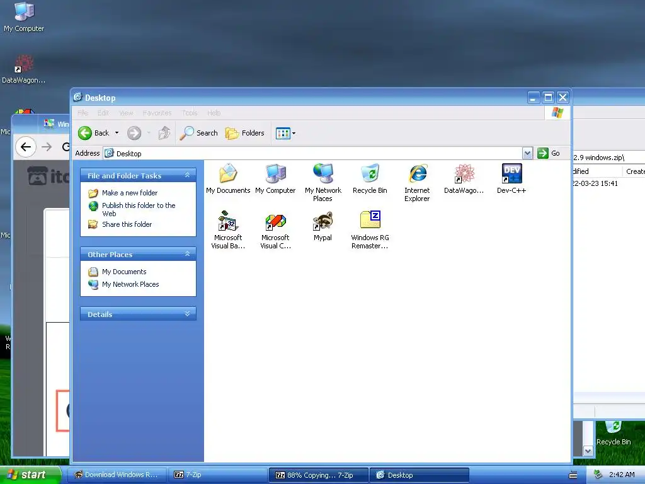Open the Help menu
The height and width of the screenshot is (484, 645).
(214, 113)
